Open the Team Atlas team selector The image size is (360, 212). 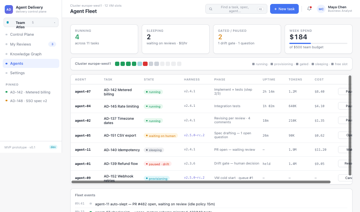(x=31, y=22)
